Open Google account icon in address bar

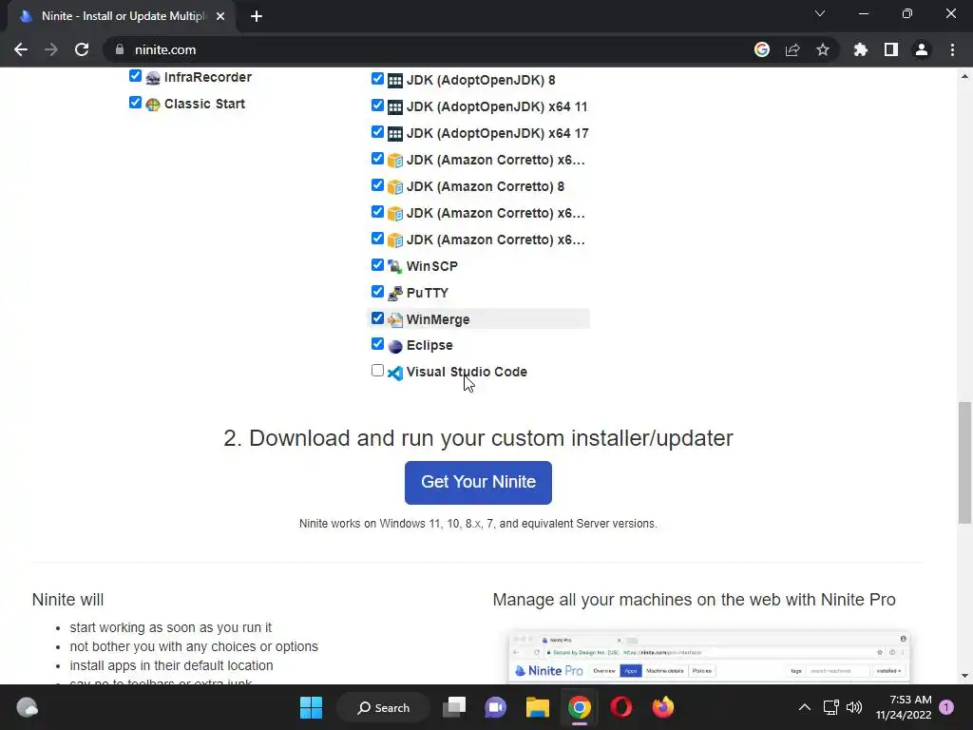pyautogui.click(x=762, y=49)
